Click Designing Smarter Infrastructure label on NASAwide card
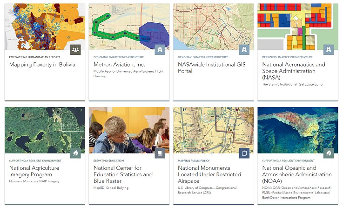The image size is (343, 207). [x=203, y=57]
